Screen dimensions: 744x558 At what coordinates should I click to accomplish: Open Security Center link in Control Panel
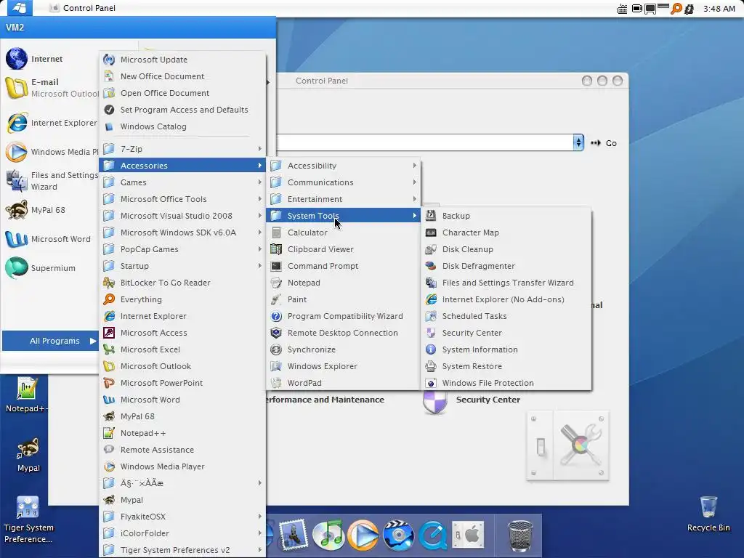[488, 400]
